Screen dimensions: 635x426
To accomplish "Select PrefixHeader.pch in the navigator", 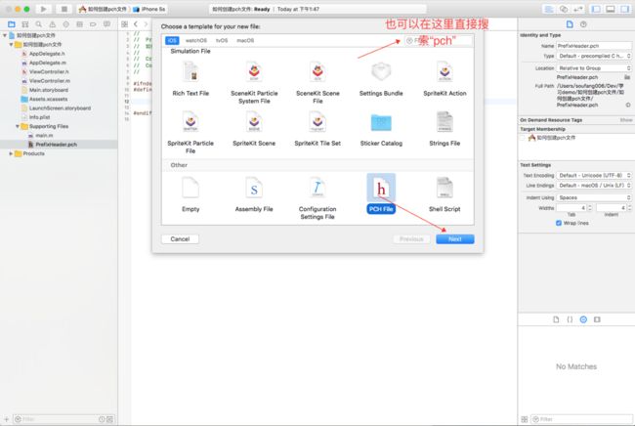I will pos(56,145).
